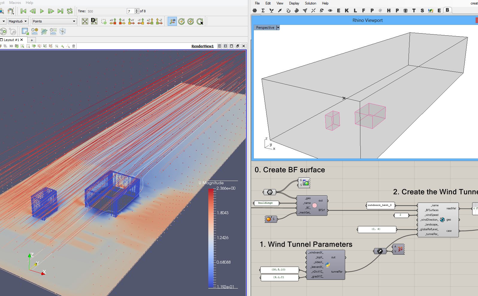The image size is (478, 296).
Task: Click Extract Selection filter icon
Action: coord(25,31)
